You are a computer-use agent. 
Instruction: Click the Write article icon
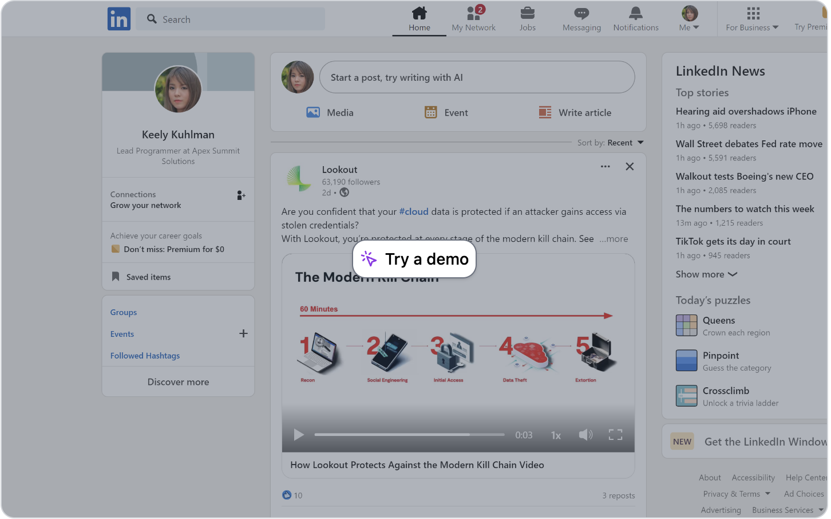coord(545,112)
